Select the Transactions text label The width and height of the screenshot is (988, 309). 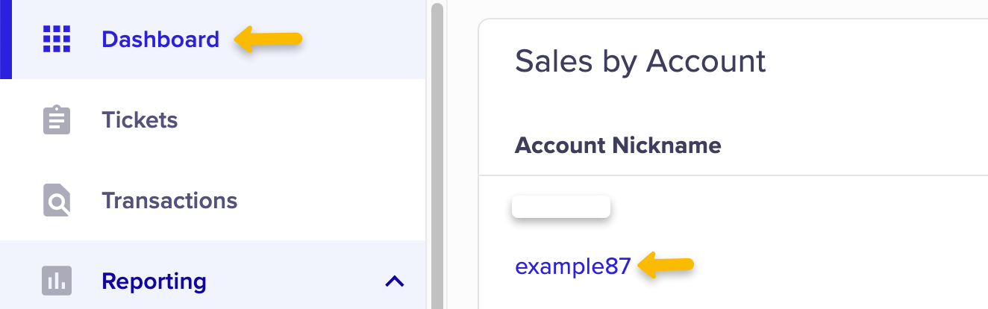[169, 201]
